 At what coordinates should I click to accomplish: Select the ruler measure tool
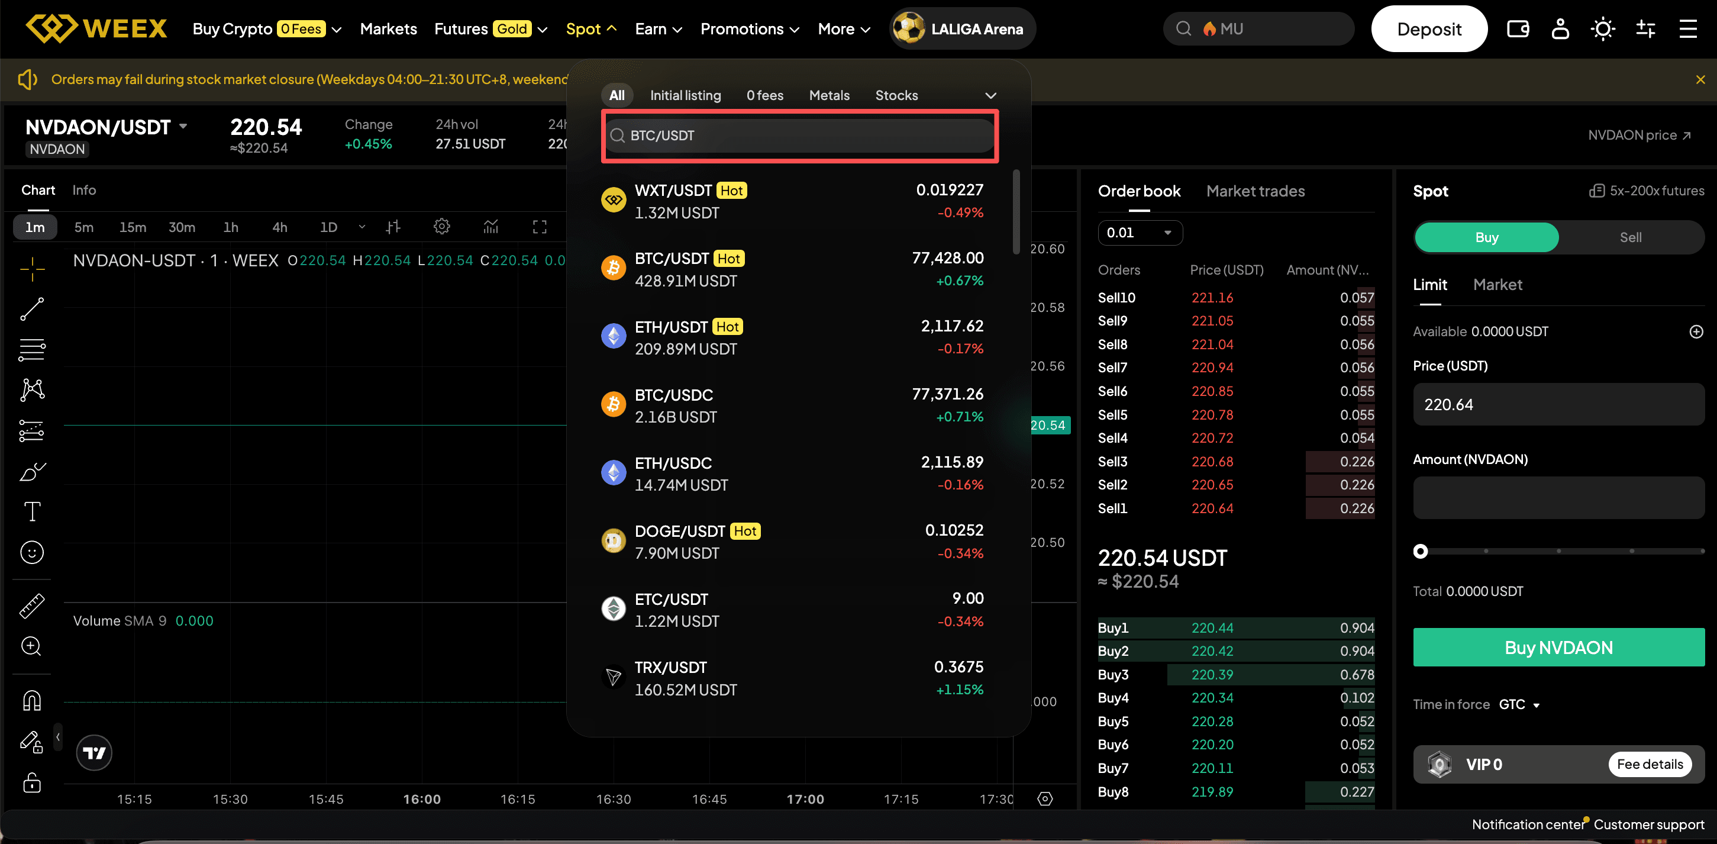point(32,605)
